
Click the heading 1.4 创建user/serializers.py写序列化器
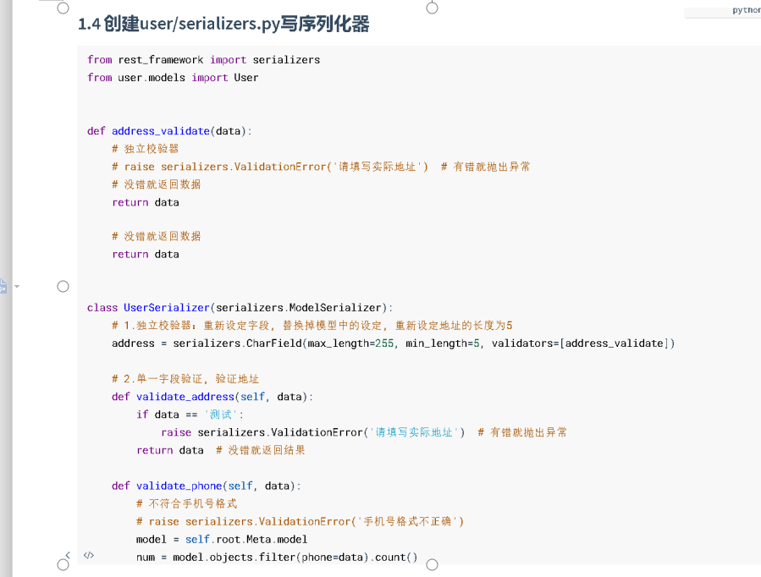pyautogui.click(x=223, y=24)
